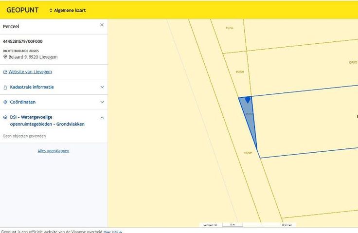
Task: Click parcel label 1579P on the map
Action: pos(247,153)
